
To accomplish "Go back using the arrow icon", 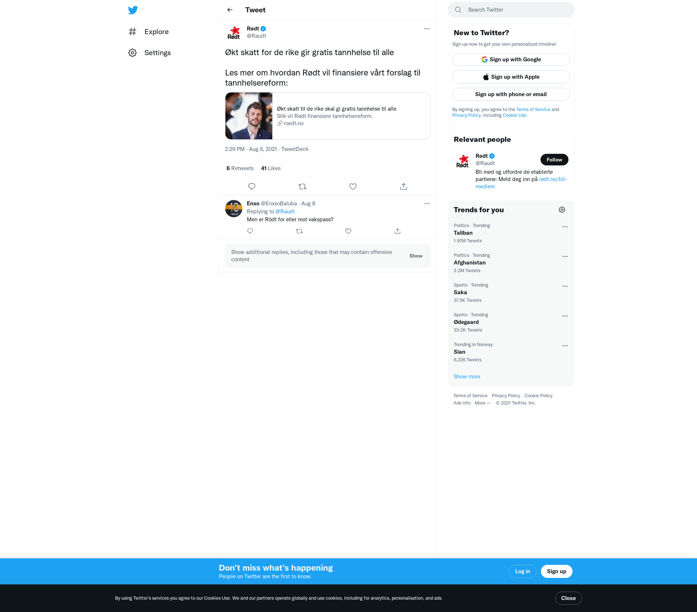I will (x=230, y=10).
